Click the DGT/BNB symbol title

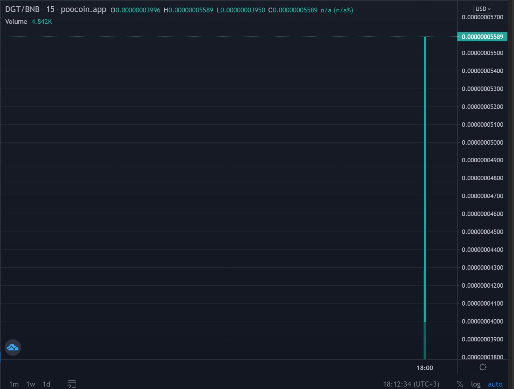22,9
